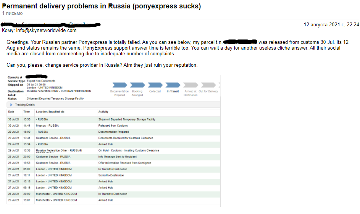The width and height of the screenshot is (360, 214).
Task: Click the '26 Jul 21 20:00' shipped date value
Action: coord(36,85)
